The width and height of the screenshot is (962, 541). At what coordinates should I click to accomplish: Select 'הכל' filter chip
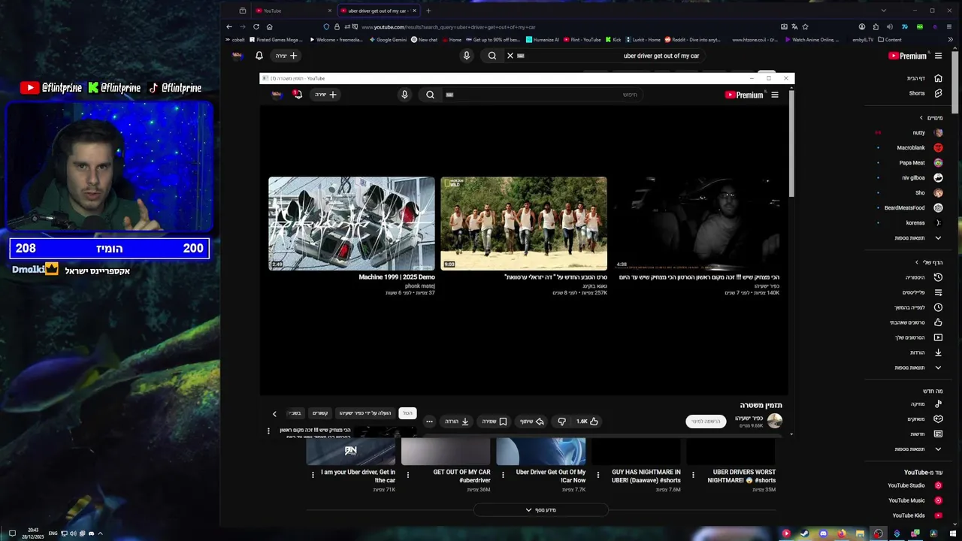point(407,413)
